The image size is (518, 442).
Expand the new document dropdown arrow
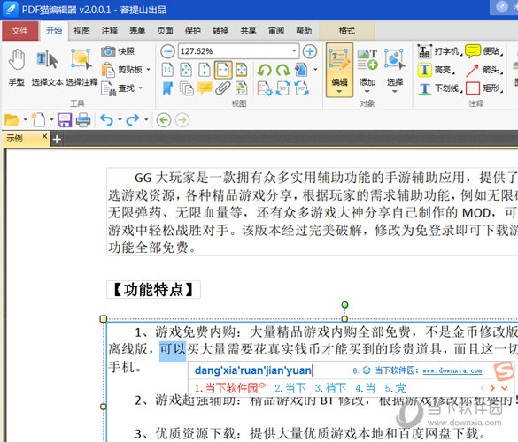[x=51, y=120]
